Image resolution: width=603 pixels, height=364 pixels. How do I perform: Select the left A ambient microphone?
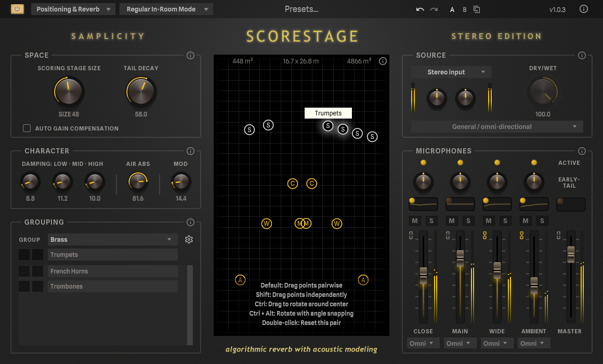click(x=240, y=280)
